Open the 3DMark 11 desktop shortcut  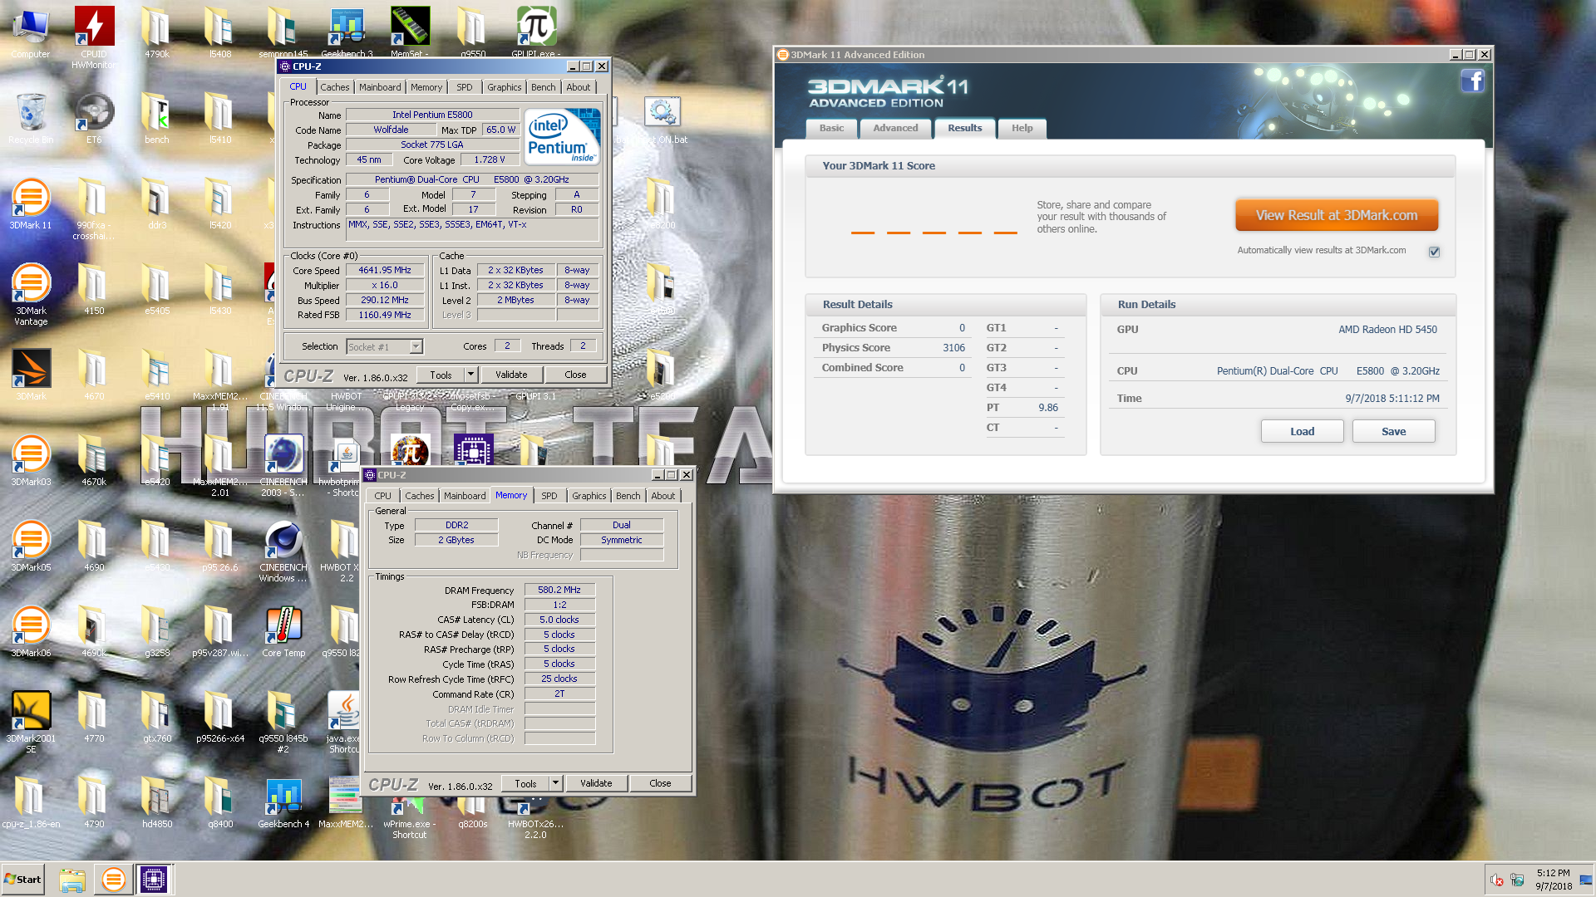(31, 203)
